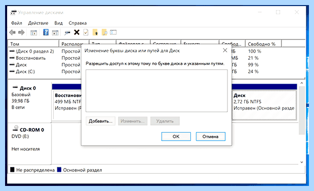Click the Изменить... button
Image resolution: width=314 pixels, height=191 pixels.
pyautogui.click(x=133, y=121)
